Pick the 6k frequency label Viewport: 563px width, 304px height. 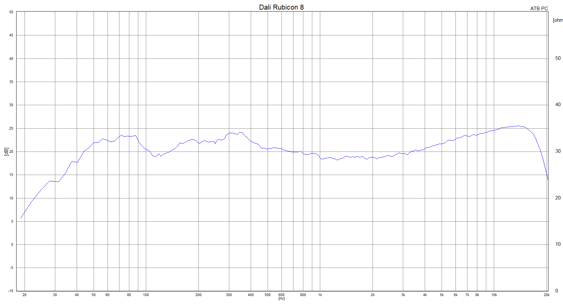click(x=456, y=295)
